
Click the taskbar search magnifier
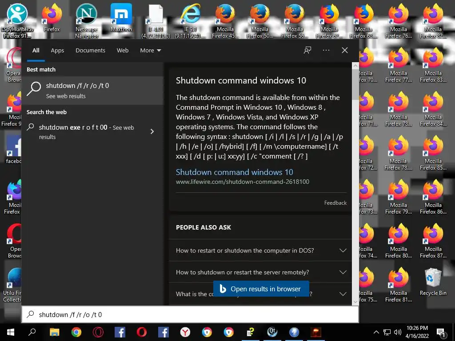coord(32,332)
